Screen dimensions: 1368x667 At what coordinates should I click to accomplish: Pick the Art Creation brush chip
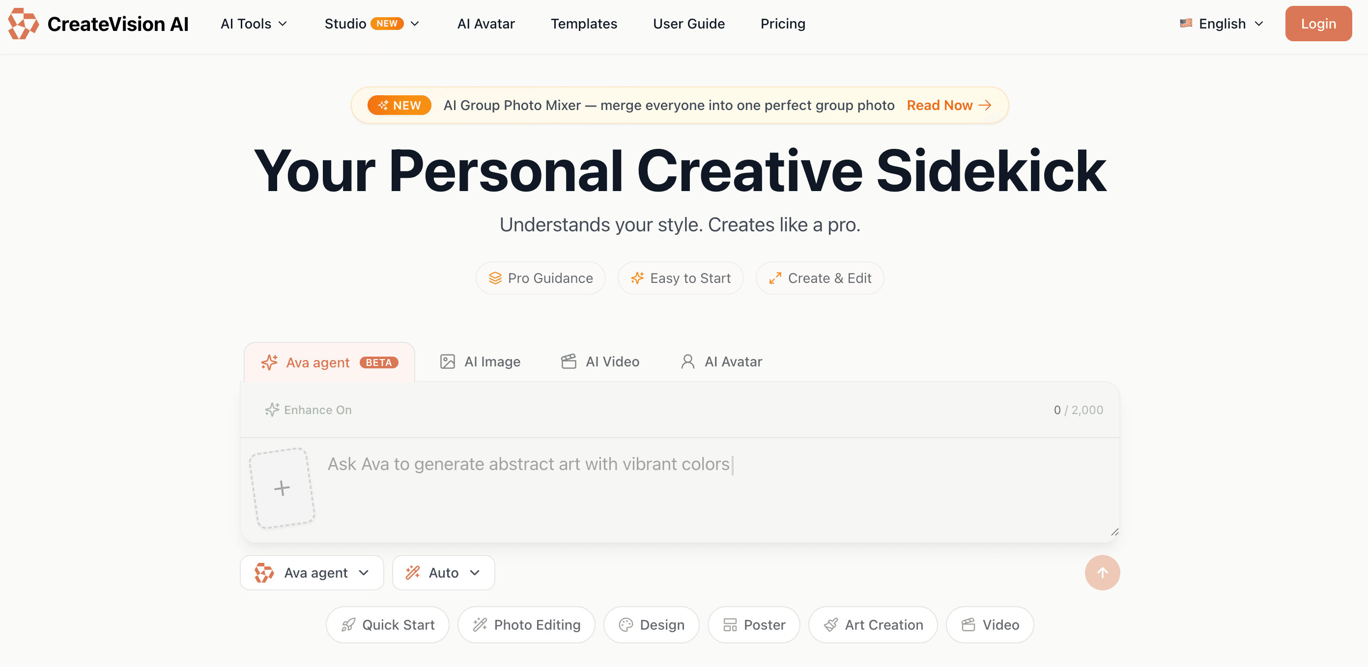tap(873, 625)
